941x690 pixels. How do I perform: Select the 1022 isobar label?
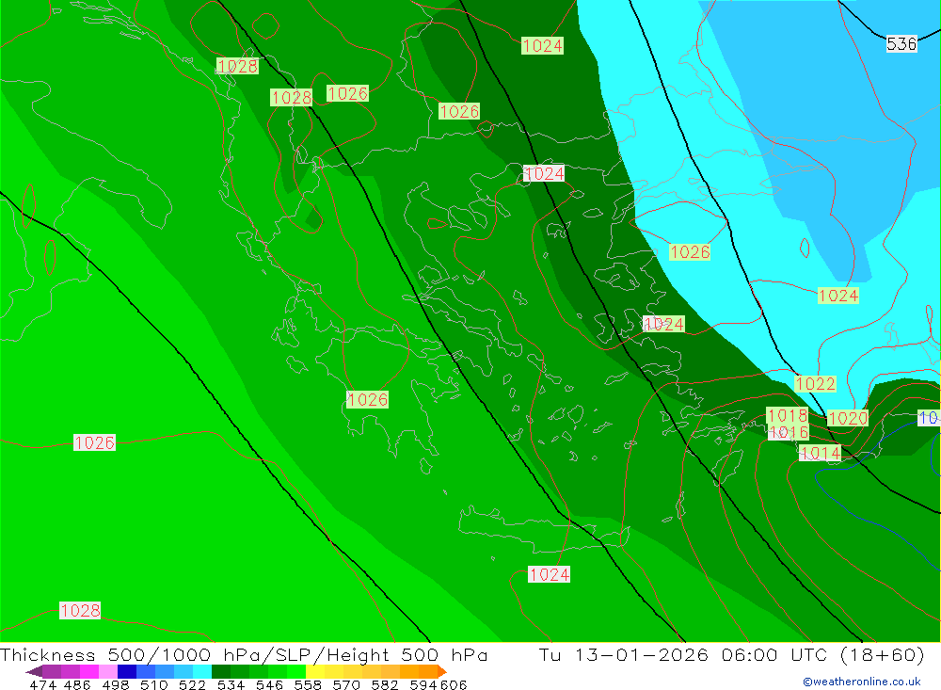pos(815,384)
